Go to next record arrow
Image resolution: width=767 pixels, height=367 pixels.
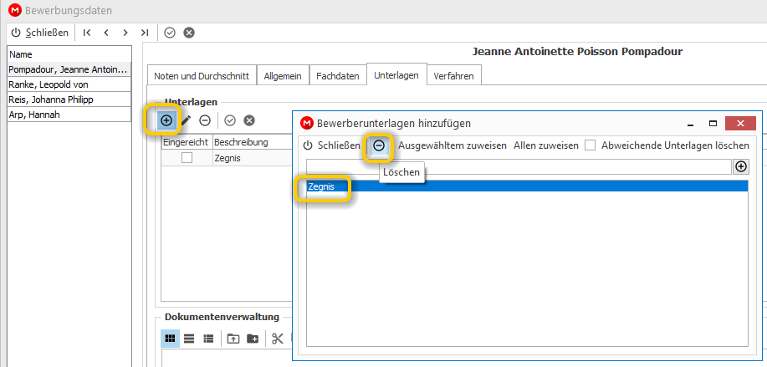pos(125,33)
